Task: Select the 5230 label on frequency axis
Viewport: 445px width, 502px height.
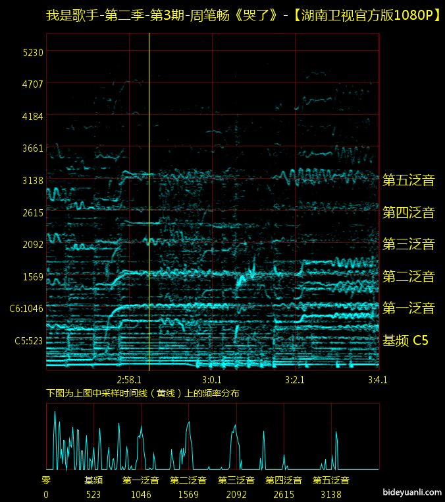Action: pos(33,52)
